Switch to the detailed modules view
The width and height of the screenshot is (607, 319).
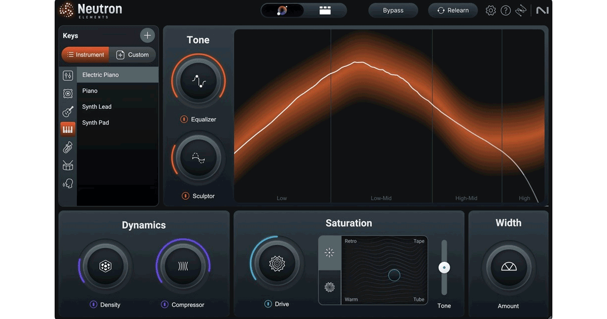point(325,11)
